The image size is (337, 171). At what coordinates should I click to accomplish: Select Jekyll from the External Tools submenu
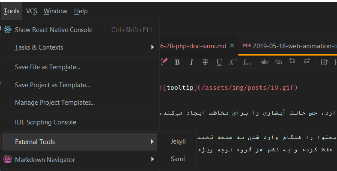pyautogui.click(x=178, y=142)
